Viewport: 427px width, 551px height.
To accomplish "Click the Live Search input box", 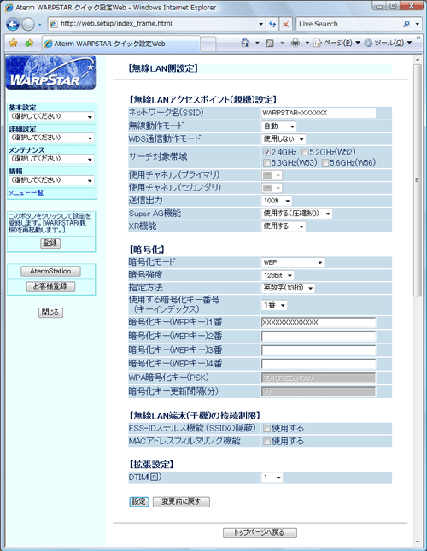I will 349,24.
